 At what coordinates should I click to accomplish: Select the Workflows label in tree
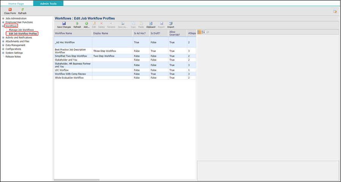tap(11, 26)
